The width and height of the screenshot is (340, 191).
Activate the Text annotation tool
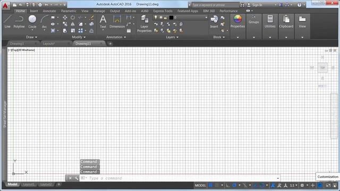103,22
